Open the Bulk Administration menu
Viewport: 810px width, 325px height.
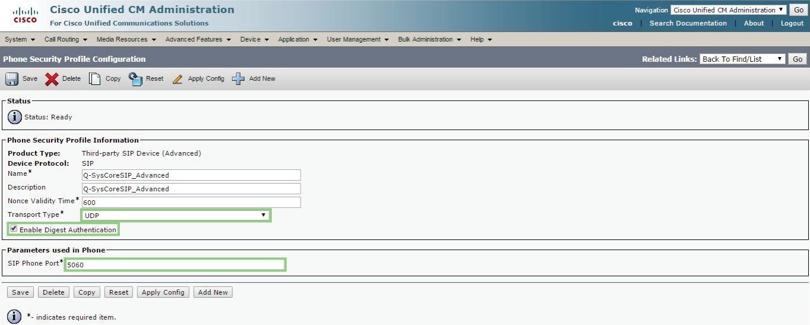pos(429,39)
